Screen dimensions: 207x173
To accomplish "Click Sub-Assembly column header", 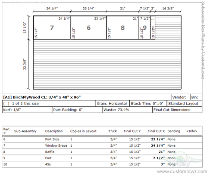I will click(25, 131).
